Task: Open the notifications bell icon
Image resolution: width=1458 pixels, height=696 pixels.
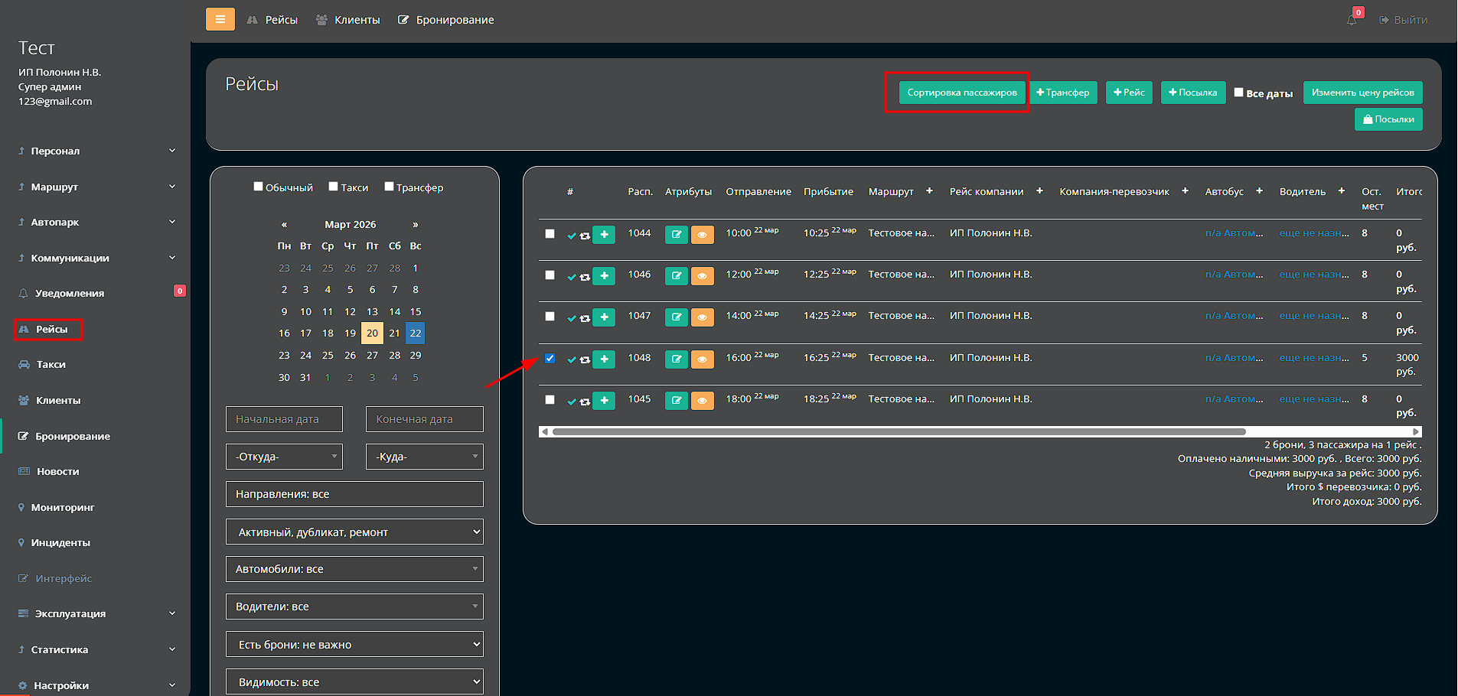Action: click(x=1352, y=20)
